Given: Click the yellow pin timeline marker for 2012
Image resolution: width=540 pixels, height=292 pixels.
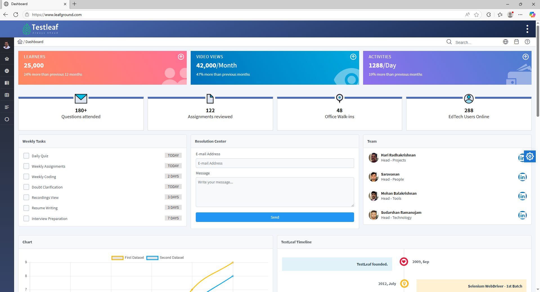Looking at the screenshot, I should pos(404,284).
